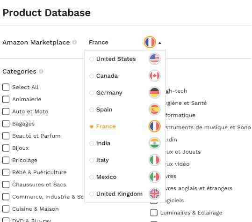Check the Luminaires & Eclairage checkbox

pyautogui.click(x=154, y=213)
